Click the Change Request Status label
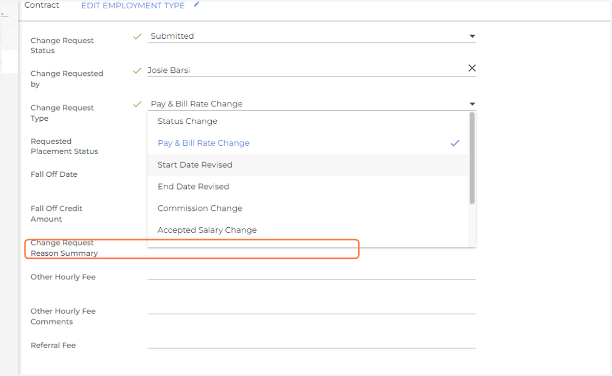 pyautogui.click(x=62, y=46)
